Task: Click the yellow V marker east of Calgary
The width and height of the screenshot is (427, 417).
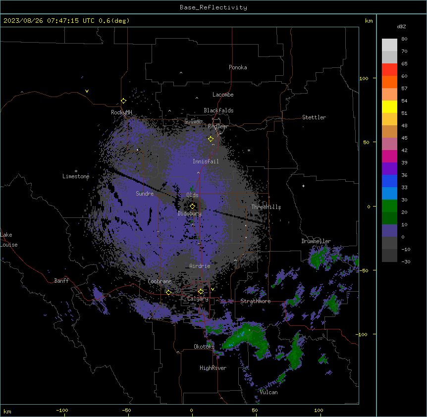Action: 213,289
